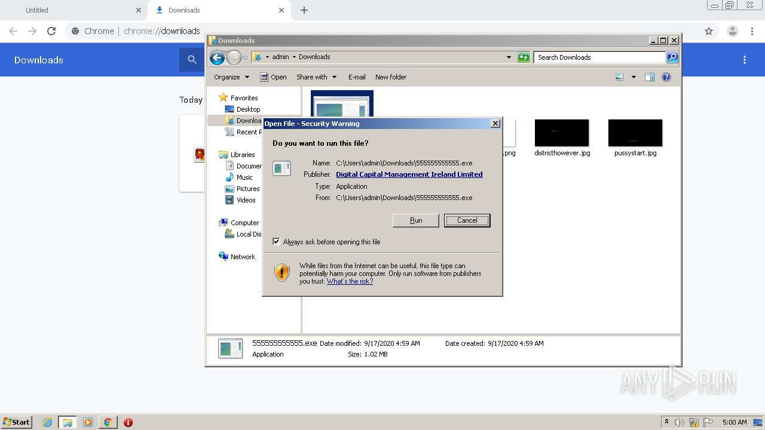Open Chrome three-dot menu

click(x=753, y=31)
